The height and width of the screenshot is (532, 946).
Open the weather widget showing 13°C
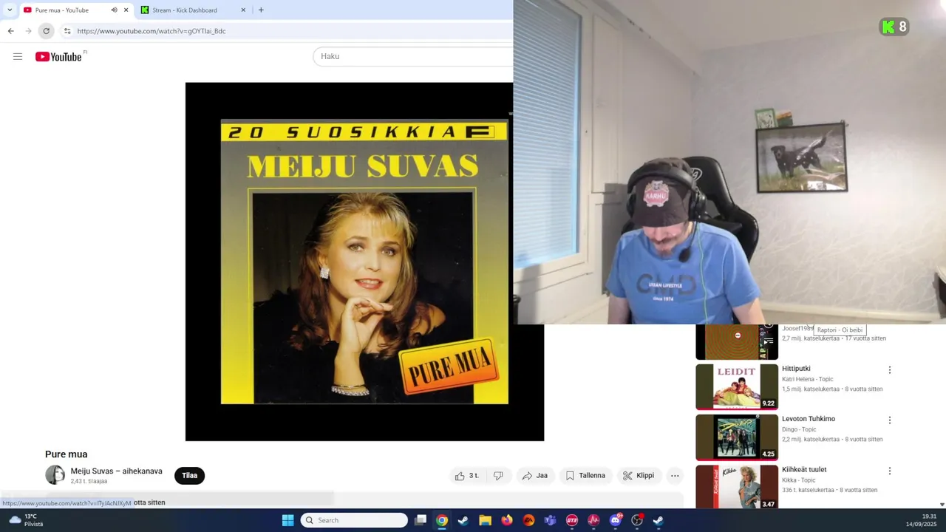(25, 520)
